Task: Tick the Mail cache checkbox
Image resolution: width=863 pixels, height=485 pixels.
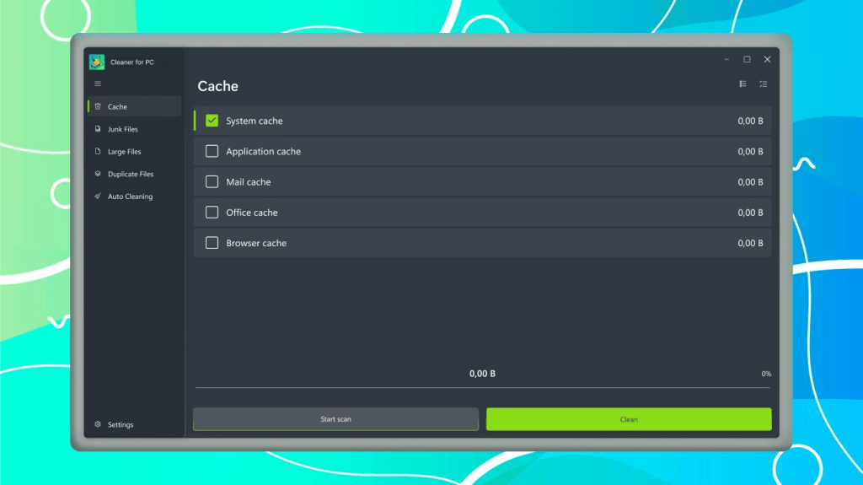Action: pyautogui.click(x=212, y=181)
